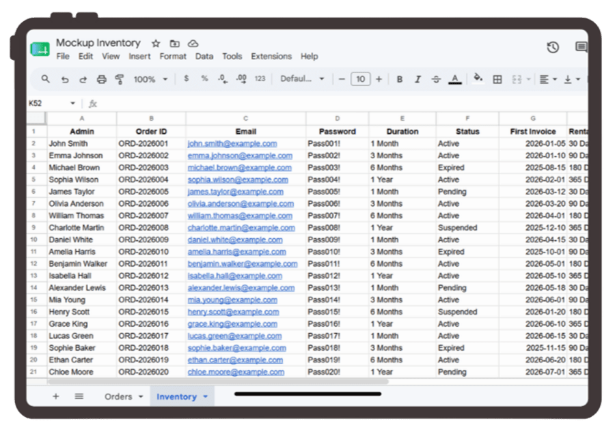This screenshot has height=434, width=615.
Task: Star the Mockup Inventory document
Action: pyautogui.click(x=156, y=44)
